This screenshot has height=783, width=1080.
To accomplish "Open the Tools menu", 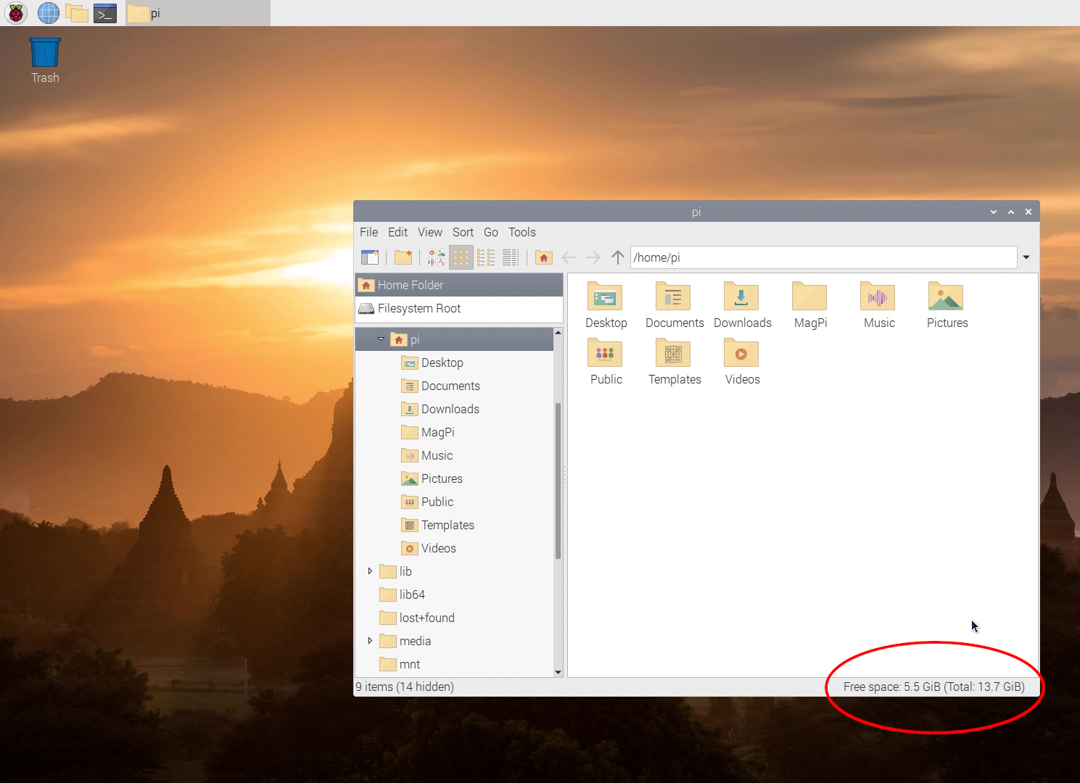I will coord(522,232).
